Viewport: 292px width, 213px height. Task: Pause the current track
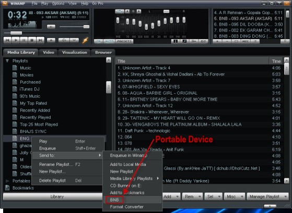click(24, 40)
